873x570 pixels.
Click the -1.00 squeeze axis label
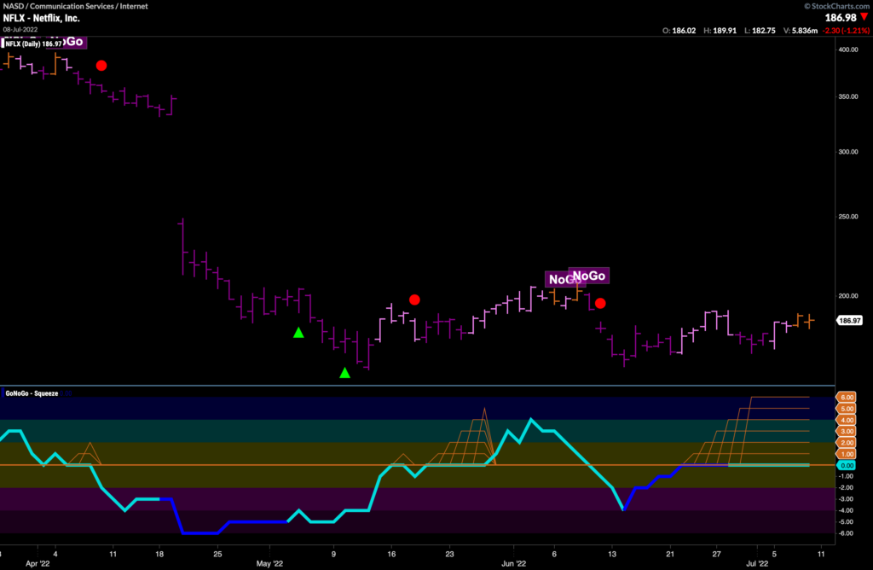point(847,476)
